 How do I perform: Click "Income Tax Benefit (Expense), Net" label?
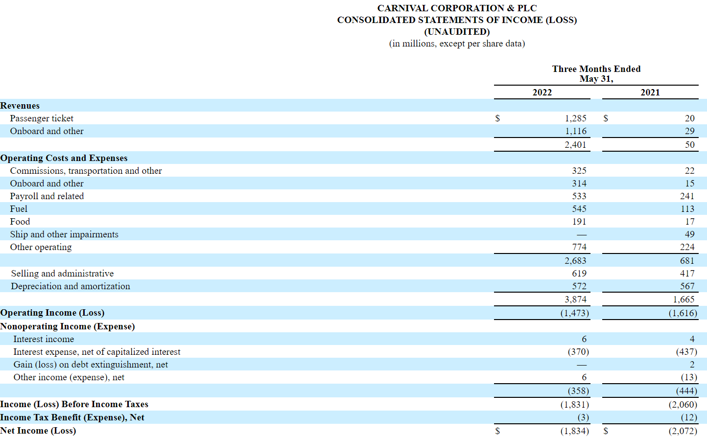[x=72, y=417]
